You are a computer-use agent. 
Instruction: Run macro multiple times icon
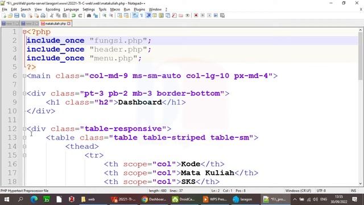coord(216,15)
